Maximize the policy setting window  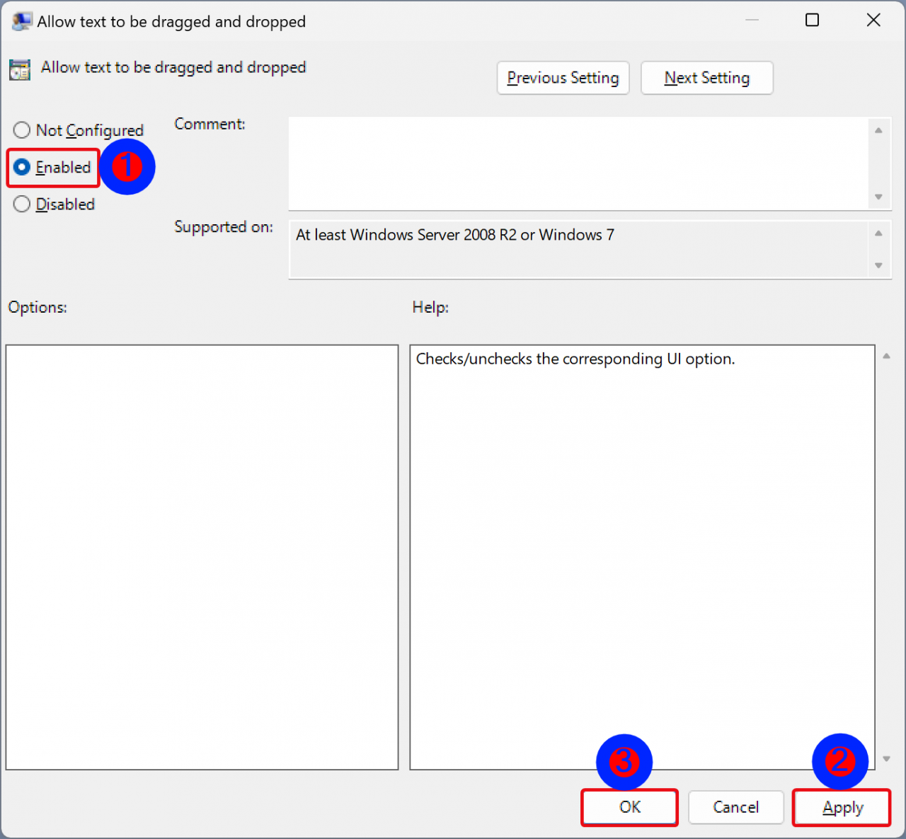(812, 21)
